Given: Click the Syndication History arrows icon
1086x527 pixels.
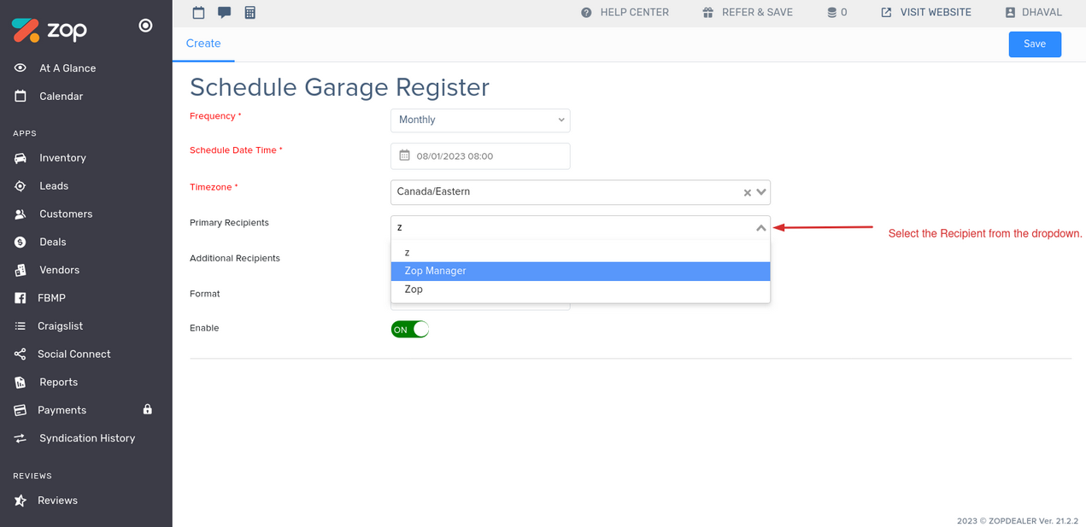Looking at the screenshot, I should (21, 438).
